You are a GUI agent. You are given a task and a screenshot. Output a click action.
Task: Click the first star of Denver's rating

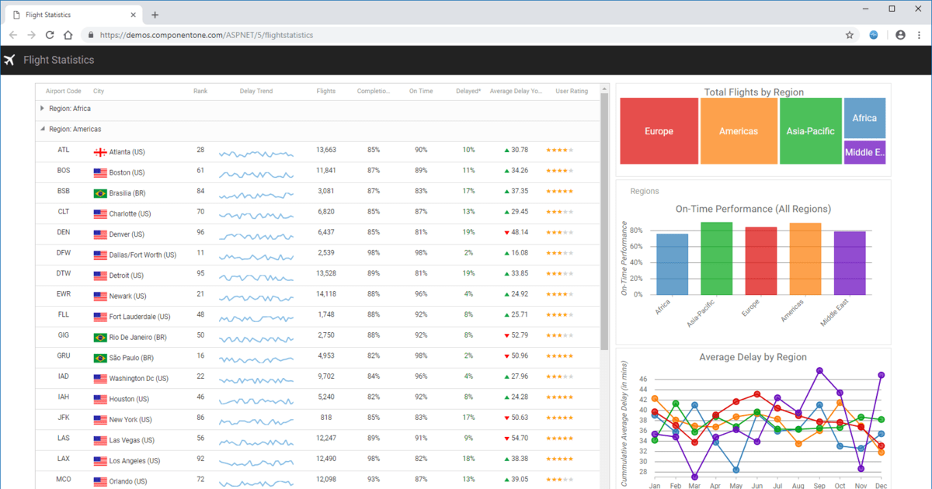pos(549,232)
